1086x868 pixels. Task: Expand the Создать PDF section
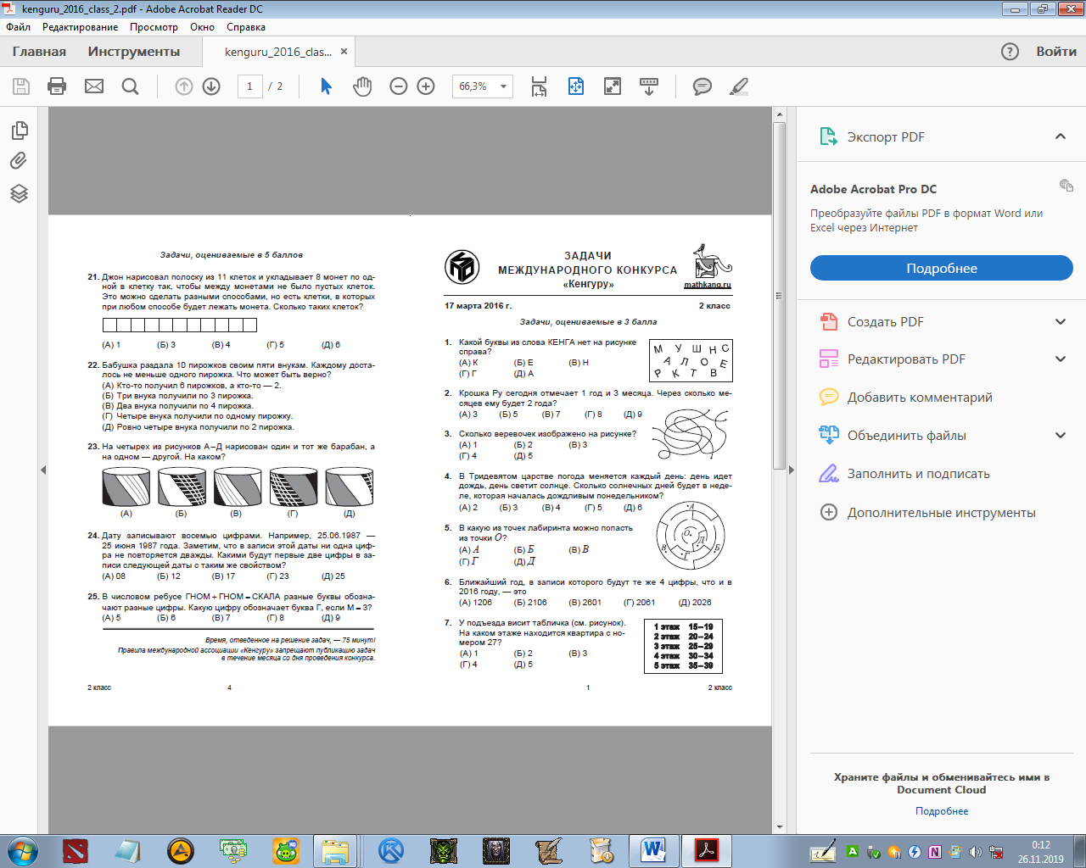[x=1061, y=321]
